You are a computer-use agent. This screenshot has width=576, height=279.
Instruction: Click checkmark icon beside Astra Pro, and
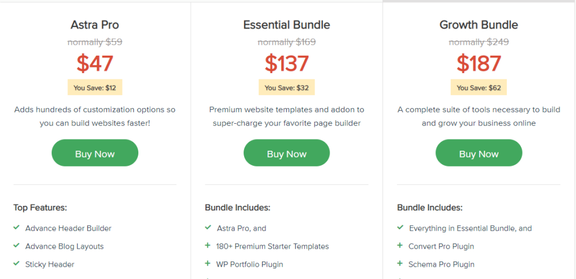(x=208, y=228)
